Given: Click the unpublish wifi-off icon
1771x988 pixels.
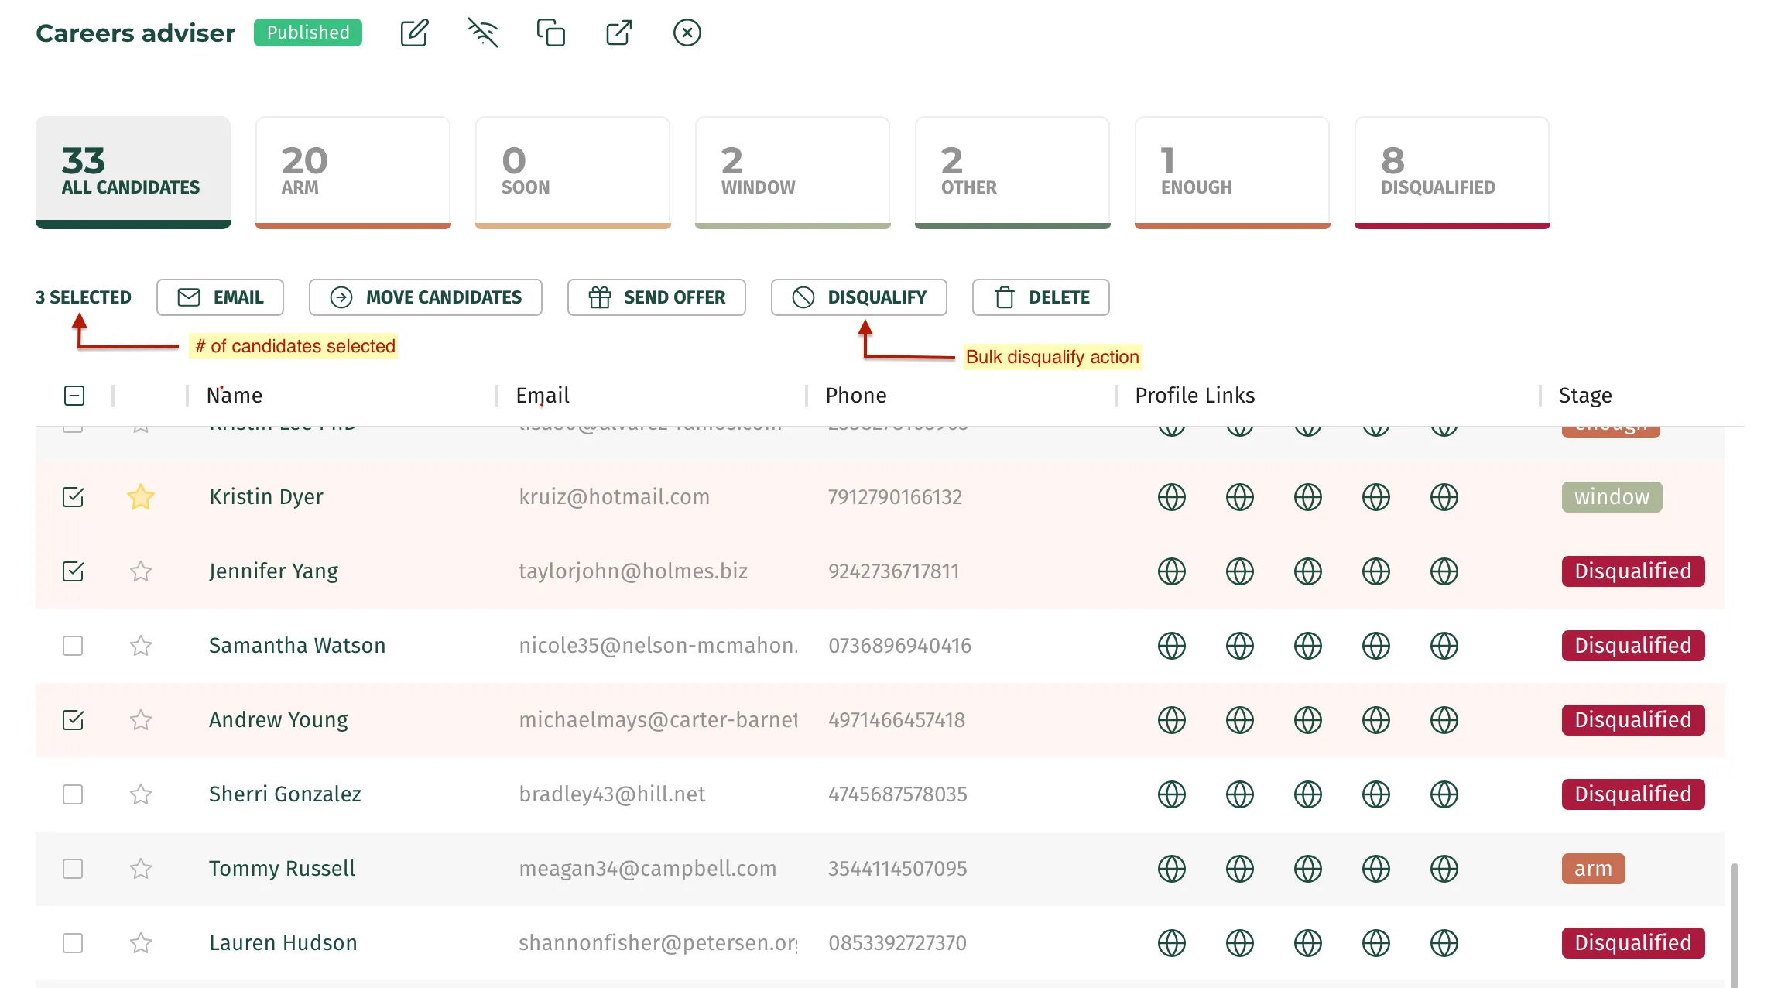Looking at the screenshot, I should click(x=482, y=33).
